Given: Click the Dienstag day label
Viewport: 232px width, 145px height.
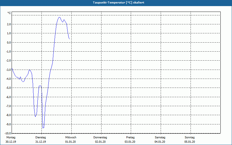Looking at the screenshot, I should [41, 137].
